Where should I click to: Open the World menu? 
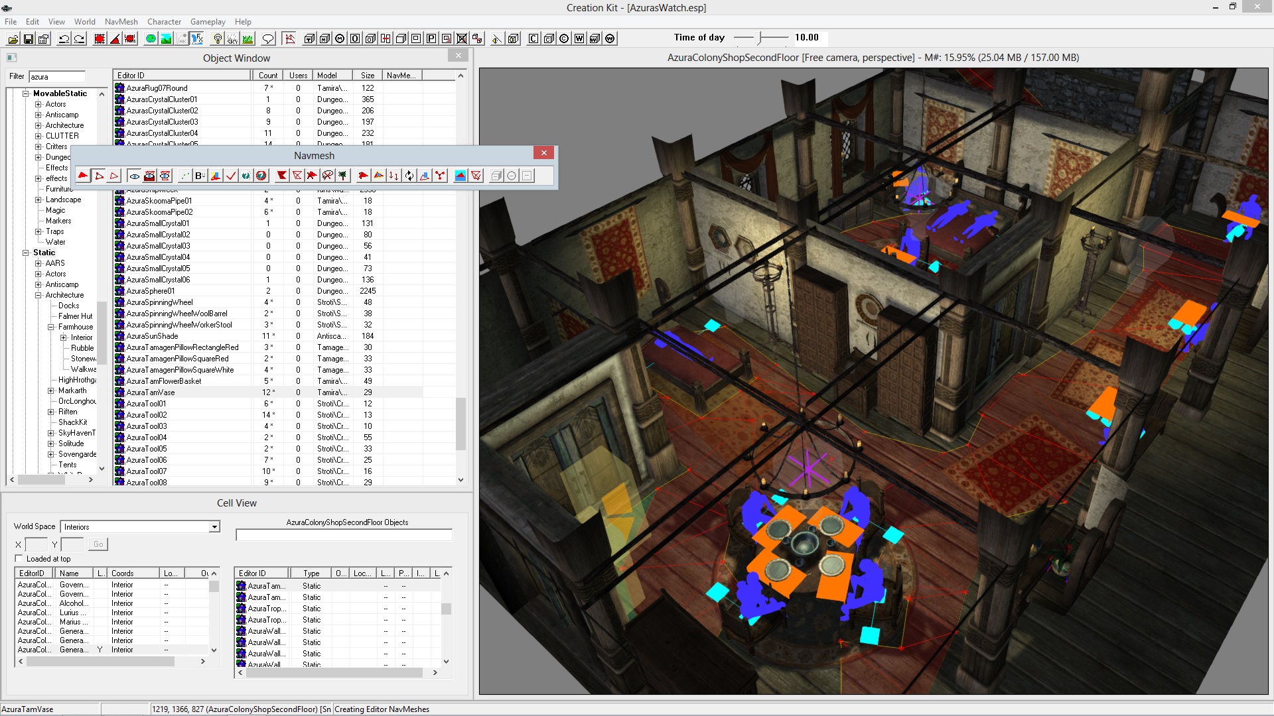pyautogui.click(x=85, y=22)
